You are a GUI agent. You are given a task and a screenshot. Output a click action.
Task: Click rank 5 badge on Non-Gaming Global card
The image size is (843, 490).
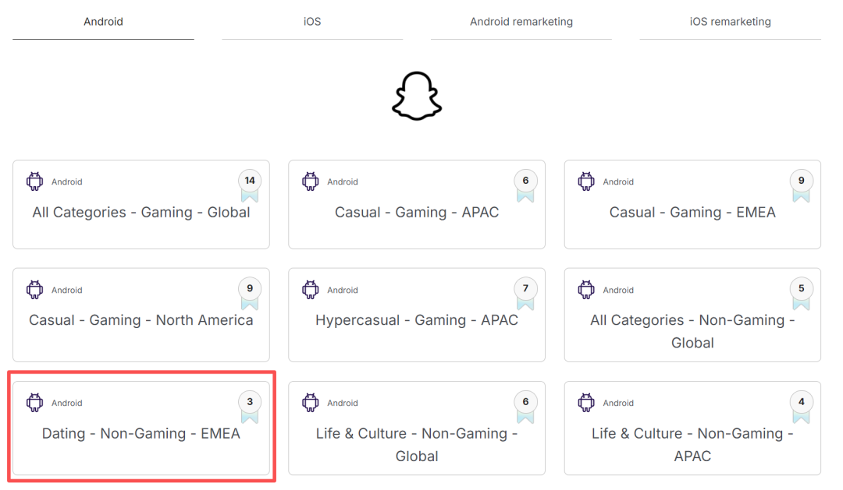[801, 293]
